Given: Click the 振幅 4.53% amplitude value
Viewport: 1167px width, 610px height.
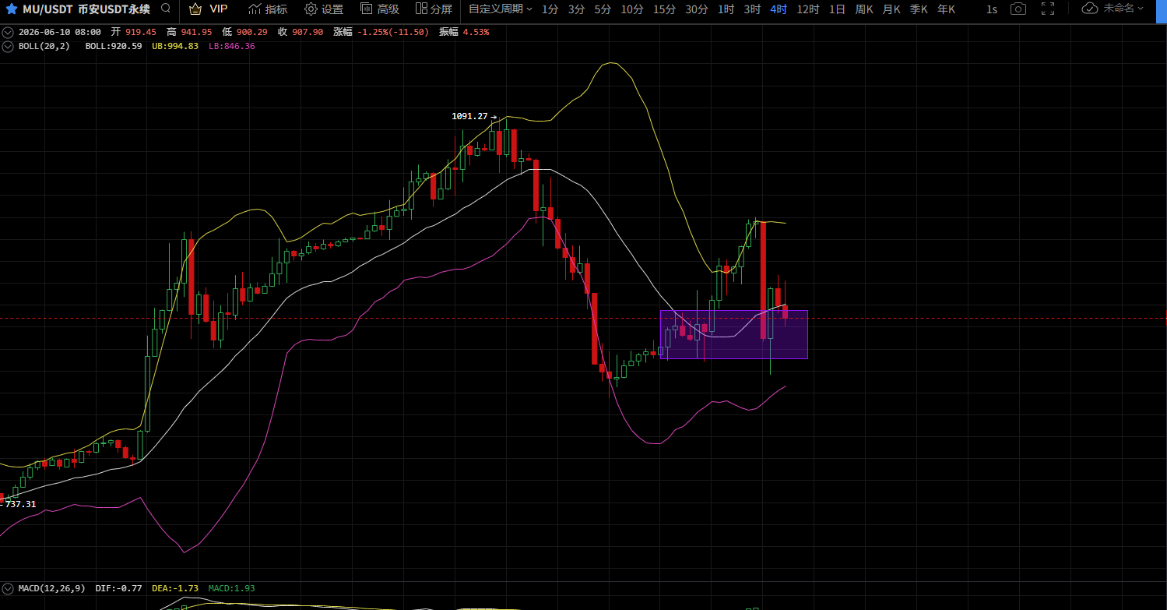Looking at the screenshot, I should 464,32.
